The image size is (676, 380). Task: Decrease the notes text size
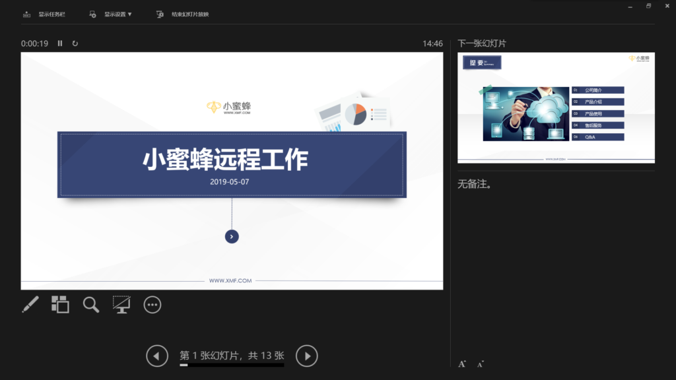(480, 364)
